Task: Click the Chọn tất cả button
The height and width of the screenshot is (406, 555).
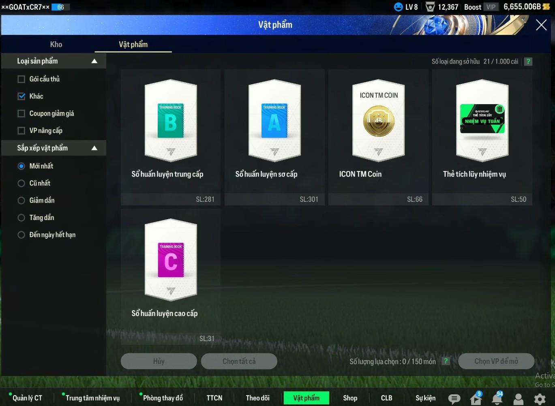Action: click(239, 361)
